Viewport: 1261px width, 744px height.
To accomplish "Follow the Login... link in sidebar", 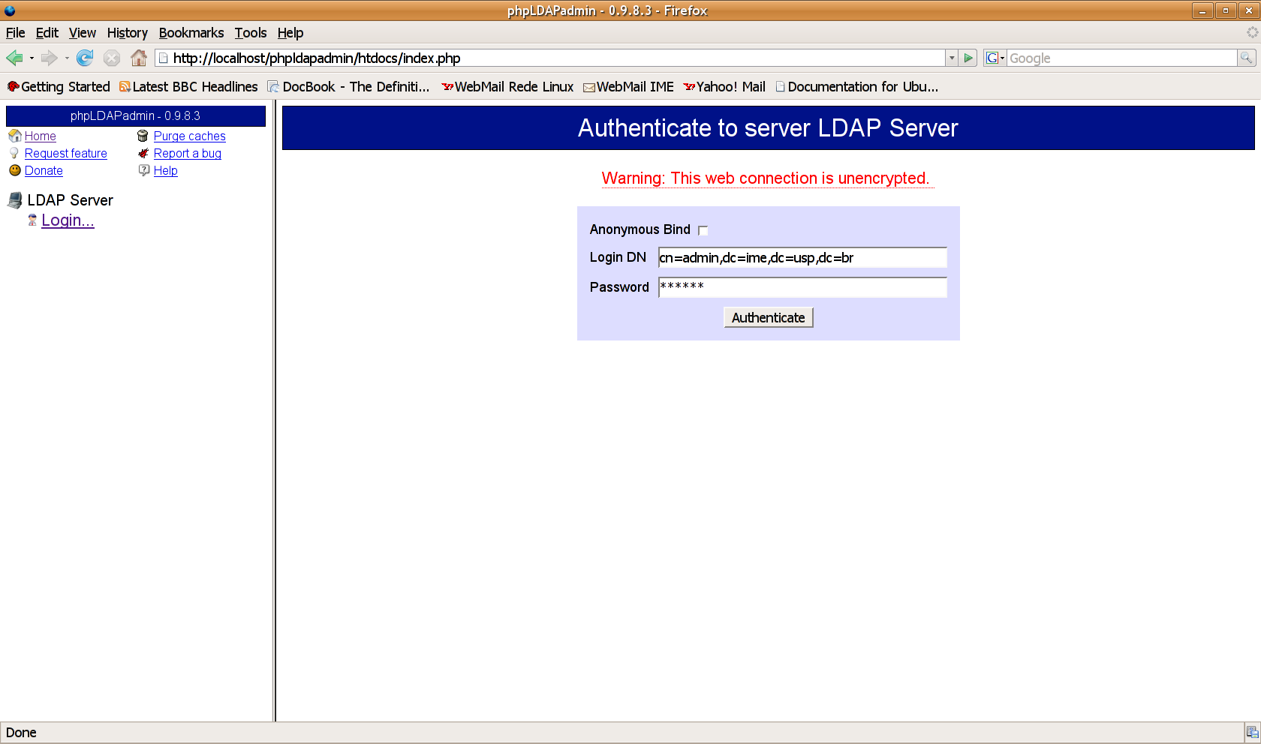I will coord(68,220).
